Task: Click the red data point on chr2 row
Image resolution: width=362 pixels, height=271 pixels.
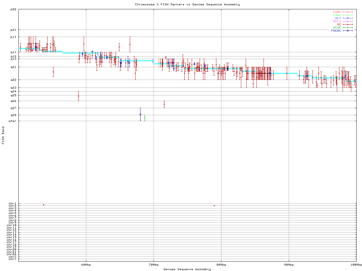Action: 214,206
